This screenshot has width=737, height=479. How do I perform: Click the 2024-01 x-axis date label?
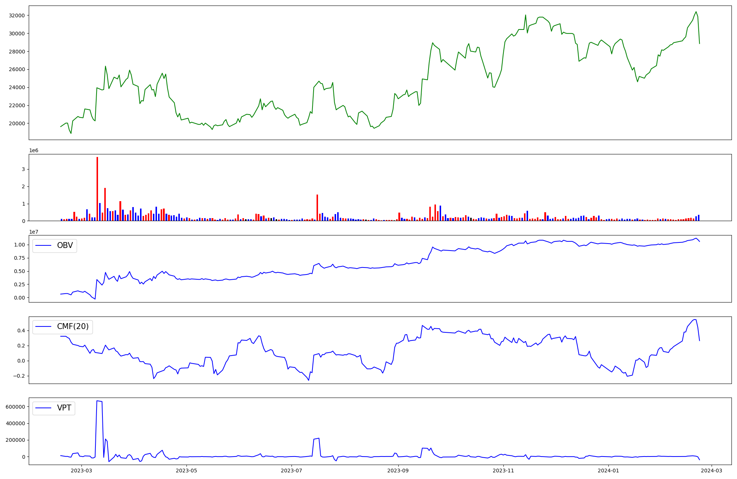click(x=608, y=471)
